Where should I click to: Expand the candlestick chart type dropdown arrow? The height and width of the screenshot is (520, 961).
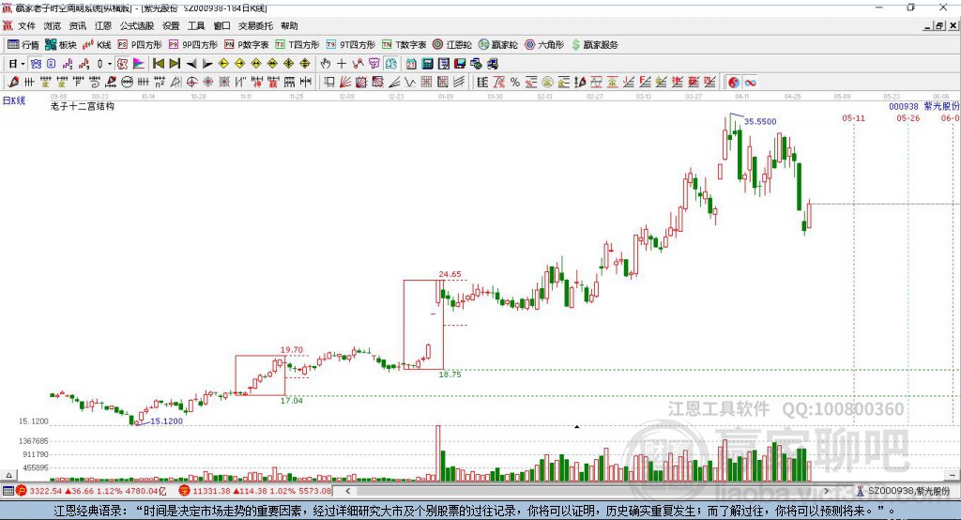pyautogui.click(x=111, y=64)
